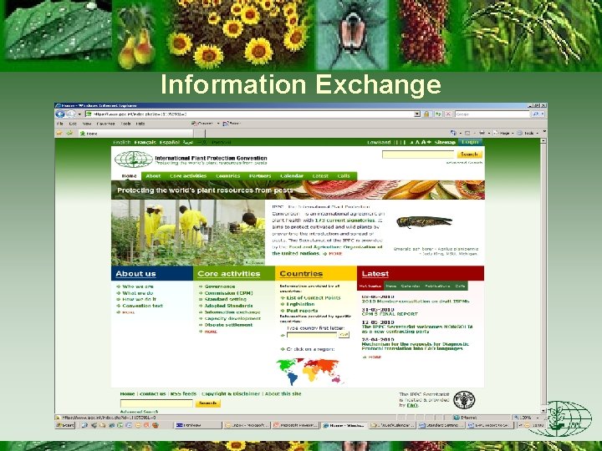Click the red Stop icon beside the address bar
This screenshot has height=451, width=602.
click(x=447, y=114)
